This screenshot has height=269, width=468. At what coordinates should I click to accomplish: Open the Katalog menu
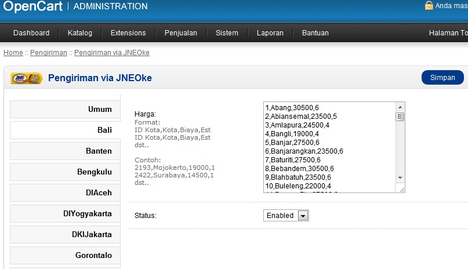coord(80,33)
